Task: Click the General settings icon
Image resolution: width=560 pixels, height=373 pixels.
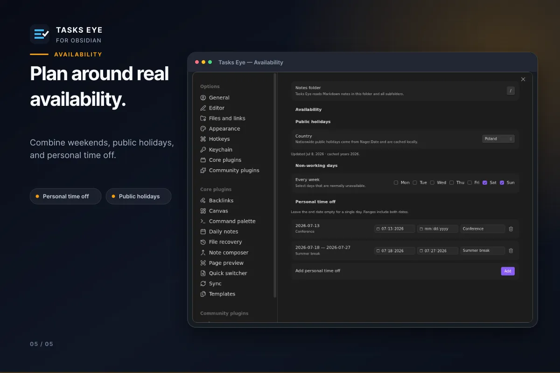Action: [x=203, y=98]
